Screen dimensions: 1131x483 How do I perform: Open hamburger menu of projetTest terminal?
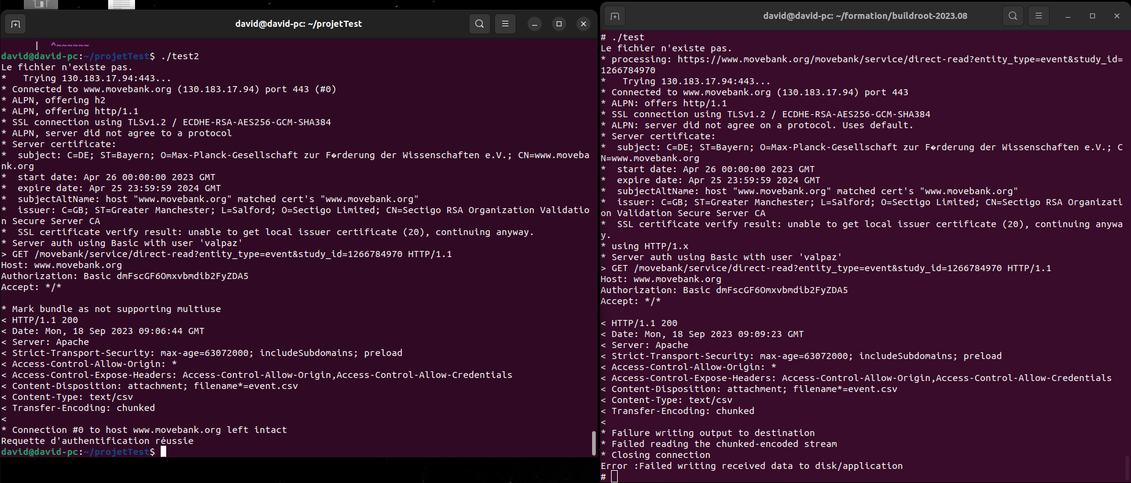pyautogui.click(x=505, y=24)
